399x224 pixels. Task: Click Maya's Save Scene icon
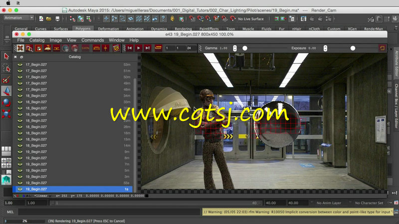[x=57, y=19]
